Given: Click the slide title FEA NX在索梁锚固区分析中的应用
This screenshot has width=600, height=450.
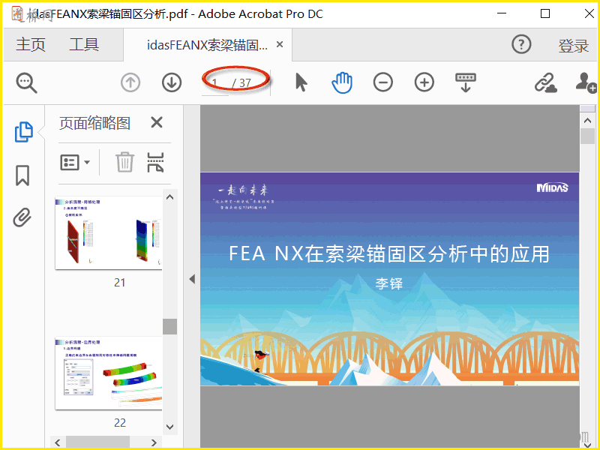Looking at the screenshot, I should [389, 254].
